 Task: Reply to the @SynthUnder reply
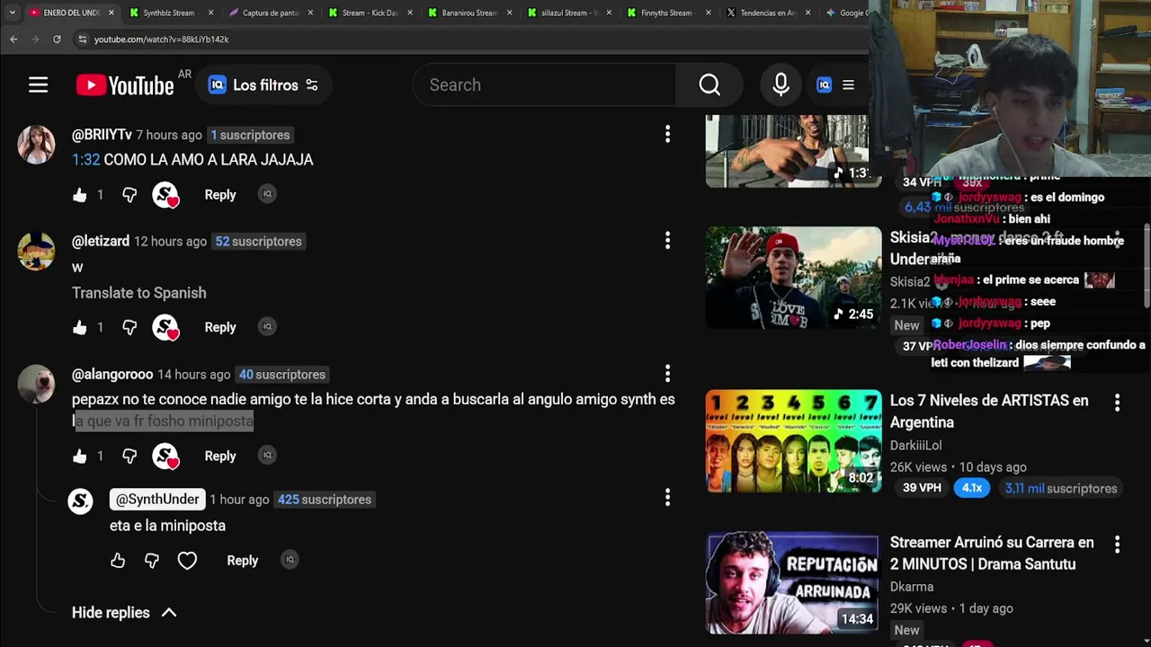(242, 561)
